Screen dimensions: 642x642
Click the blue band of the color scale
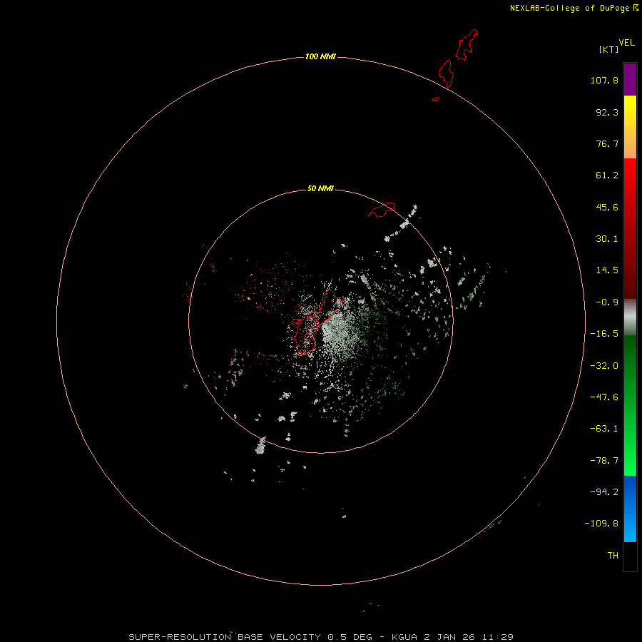click(x=630, y=509)
